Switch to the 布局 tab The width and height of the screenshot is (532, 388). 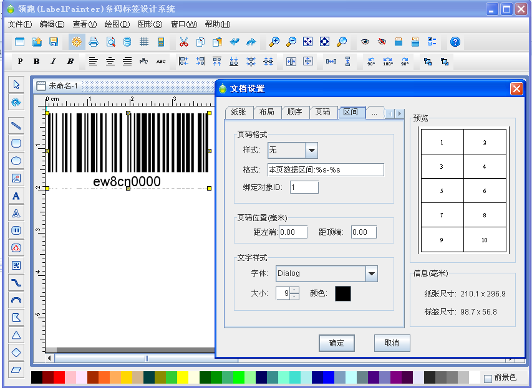pyautogui.click(x=267, y=112)
